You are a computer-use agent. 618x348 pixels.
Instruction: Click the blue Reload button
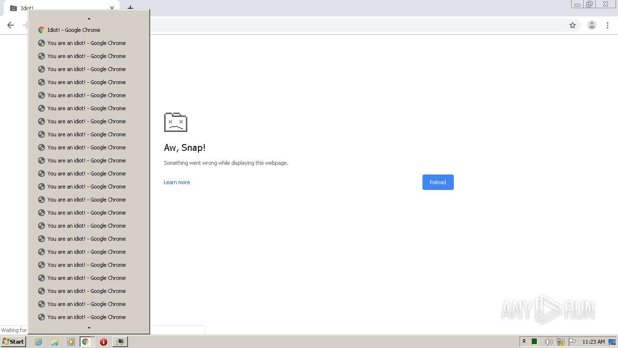(x=438, y=182)
